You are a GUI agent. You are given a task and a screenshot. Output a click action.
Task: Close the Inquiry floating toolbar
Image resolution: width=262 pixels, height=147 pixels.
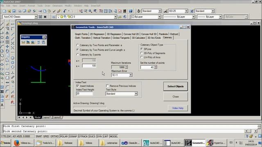44,37
